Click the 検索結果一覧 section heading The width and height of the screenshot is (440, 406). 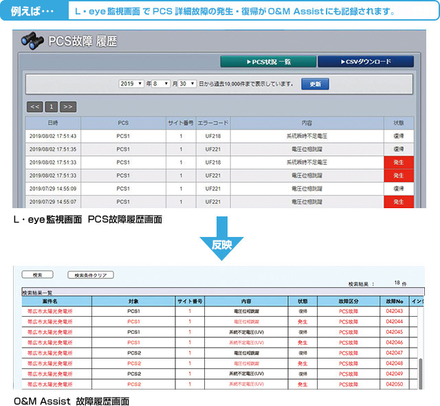37,293
